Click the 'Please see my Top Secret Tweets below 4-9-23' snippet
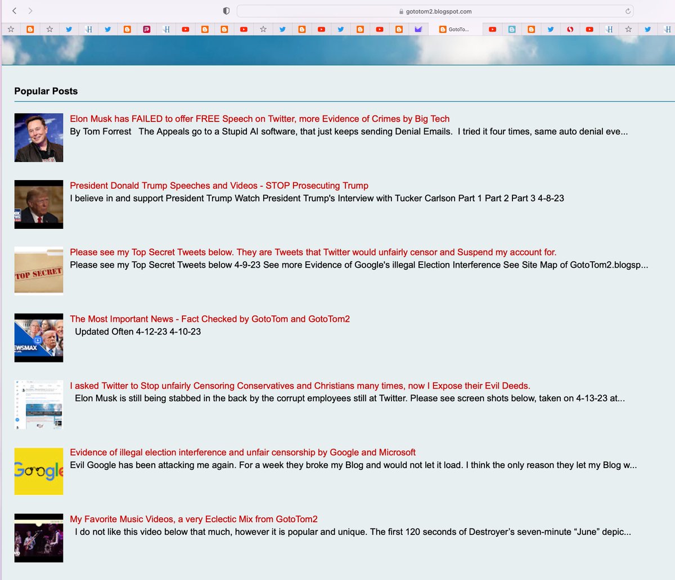The height and width of the screenshot is (580, 675). (359, 265)
